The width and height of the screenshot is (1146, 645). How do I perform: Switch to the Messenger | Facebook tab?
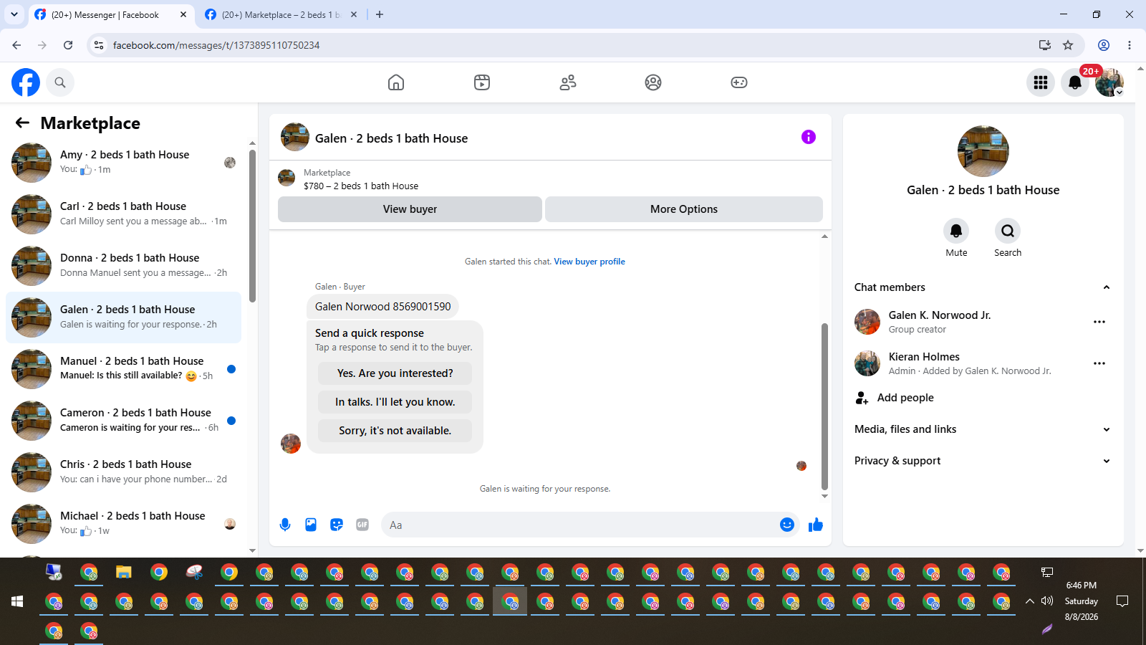(111, 14)
